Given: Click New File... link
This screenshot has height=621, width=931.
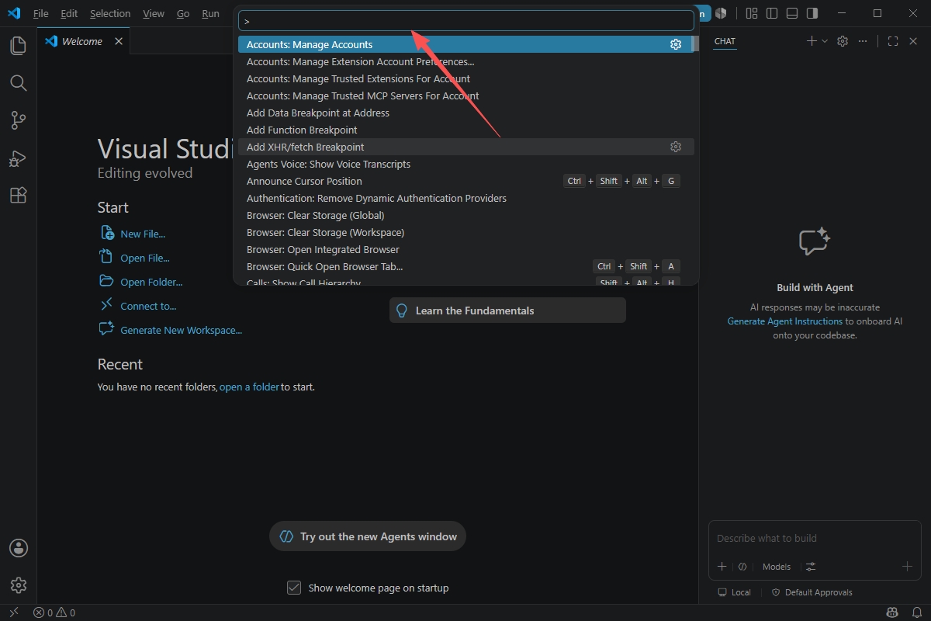Looking at the screenshot, I should point(143,234).
